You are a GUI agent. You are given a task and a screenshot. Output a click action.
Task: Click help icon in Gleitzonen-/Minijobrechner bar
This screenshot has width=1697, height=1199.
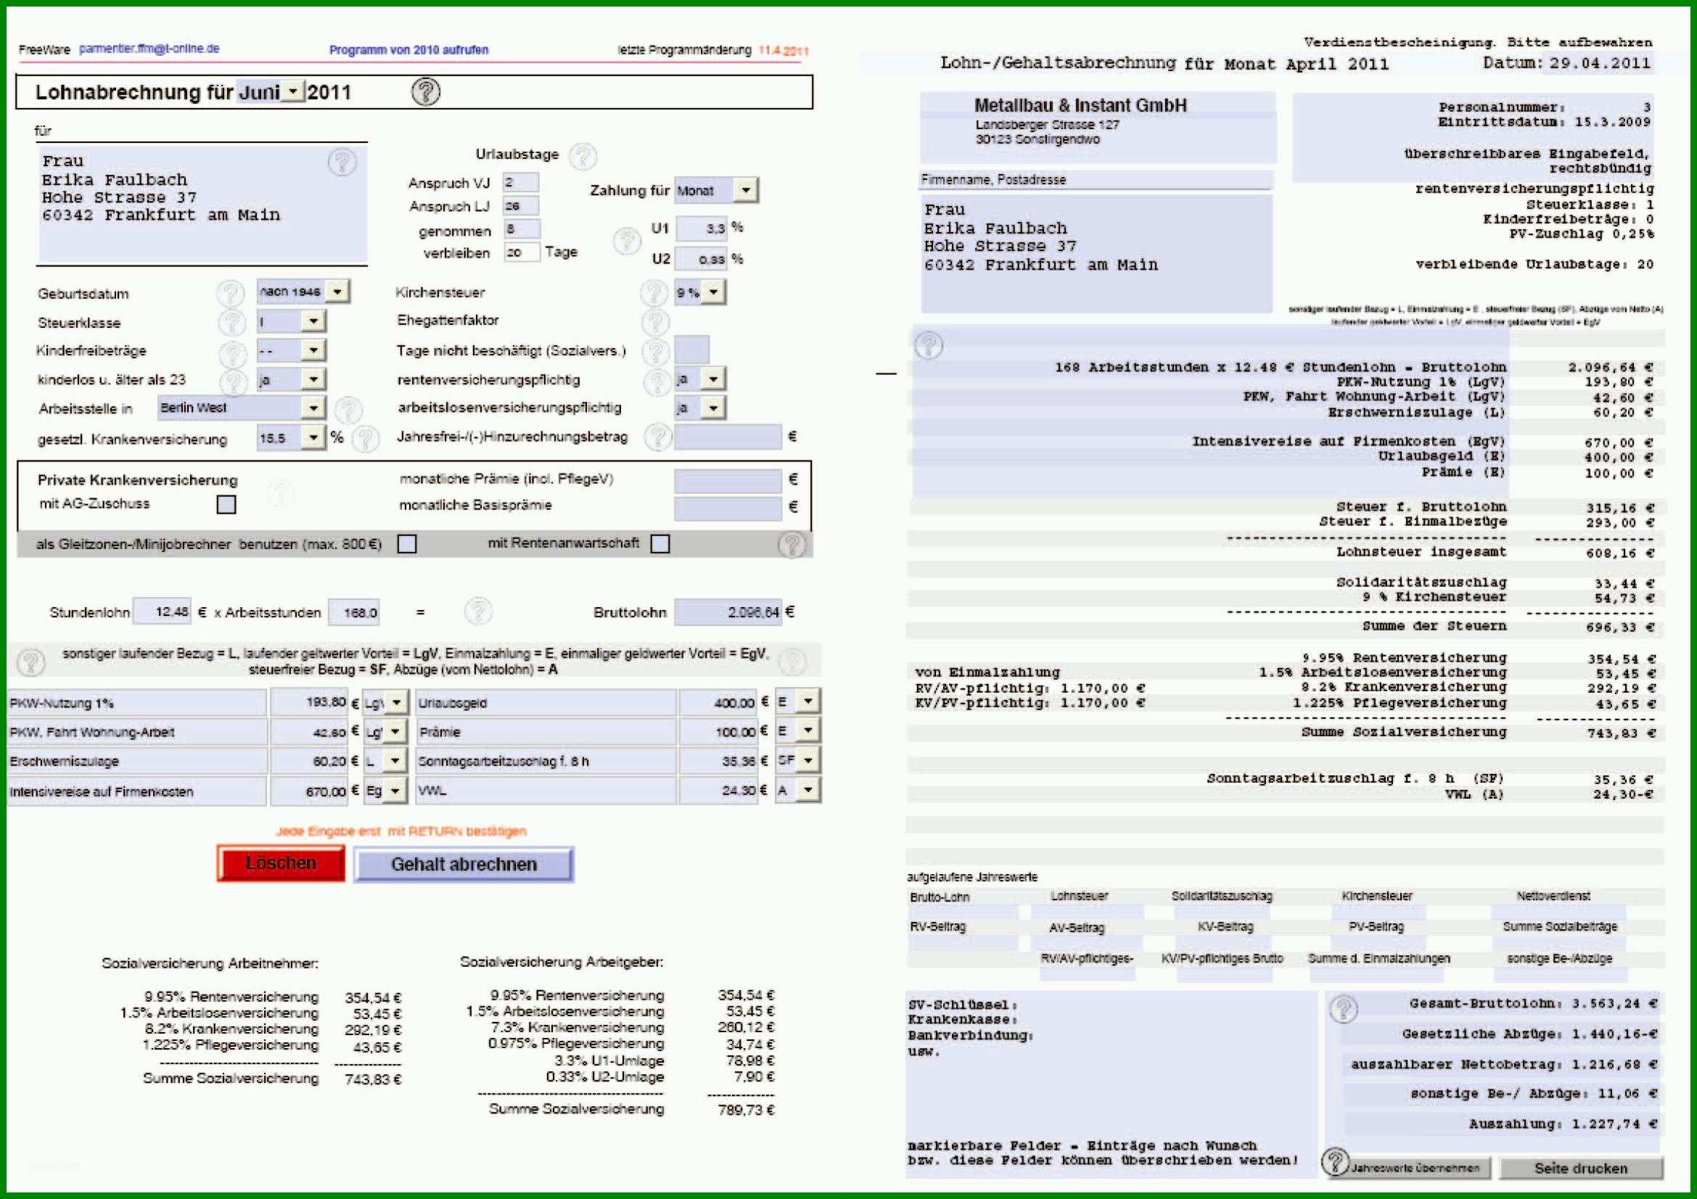[792, 545]
